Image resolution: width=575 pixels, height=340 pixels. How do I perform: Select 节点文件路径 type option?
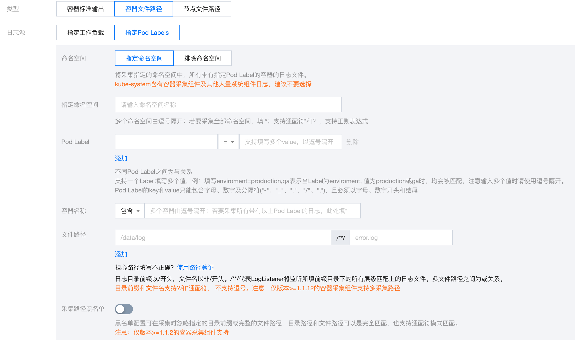(x=202, y=9)
